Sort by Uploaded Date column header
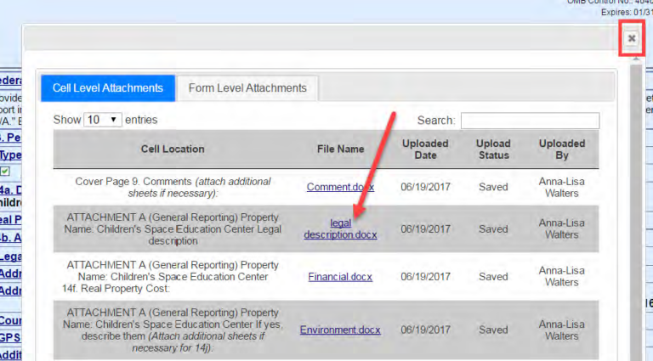653x361 pixels. pos(425,149)
